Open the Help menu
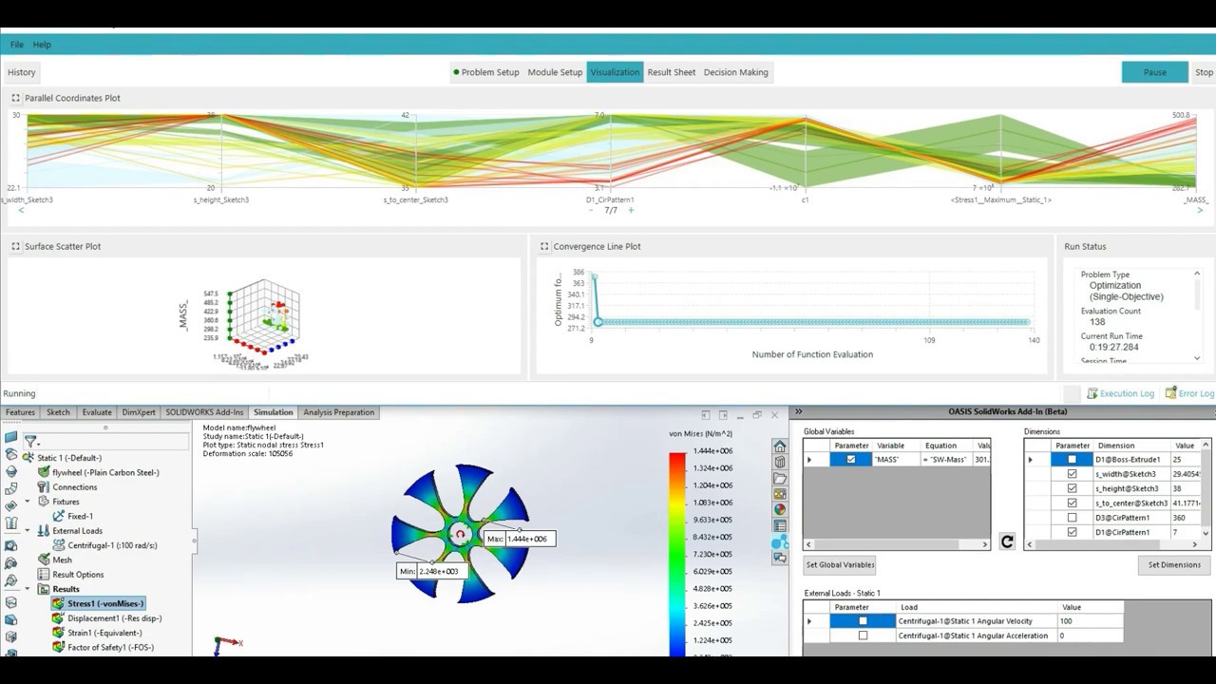Image resolution: width=1216 pixels, height=684 pixels. coord(42,45)
